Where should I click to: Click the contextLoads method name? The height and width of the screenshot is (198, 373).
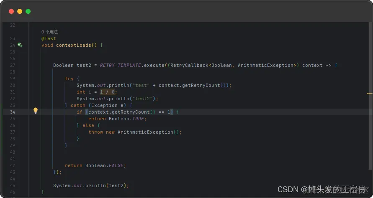click(x=74, y=45)
